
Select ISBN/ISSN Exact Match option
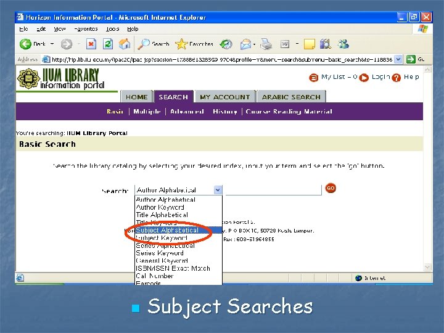click(x=178, y=268)
